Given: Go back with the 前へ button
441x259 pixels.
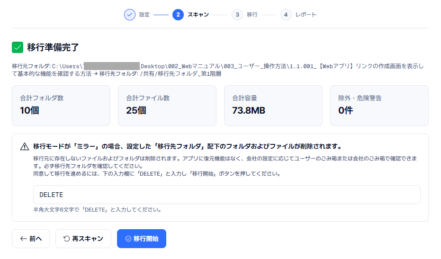Looking at the screenshot, I should (31, 239).
